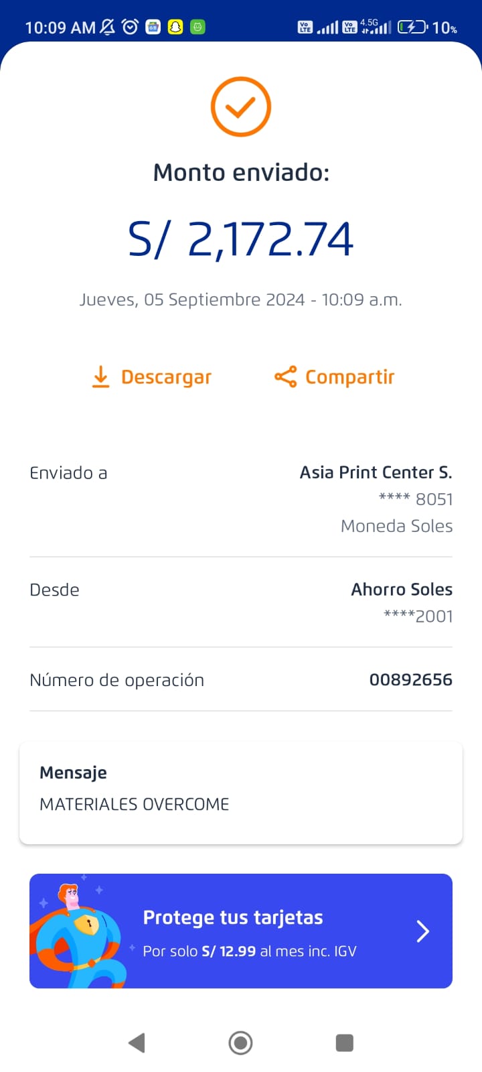Tap the Mensaje card MATERIALES OVERCOME text
Screen dimensions: 482x1072
coord(135,804)
